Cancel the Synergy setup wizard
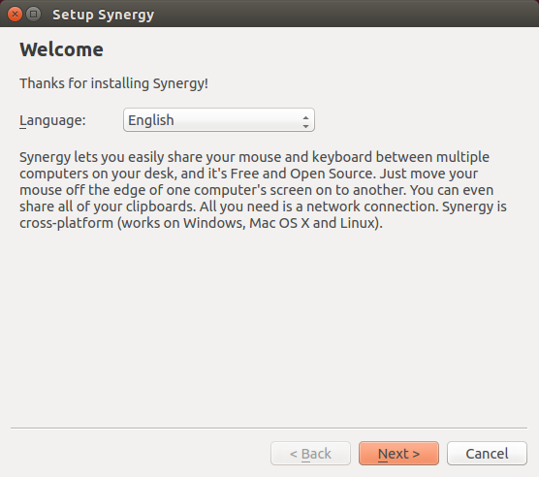 487,454
